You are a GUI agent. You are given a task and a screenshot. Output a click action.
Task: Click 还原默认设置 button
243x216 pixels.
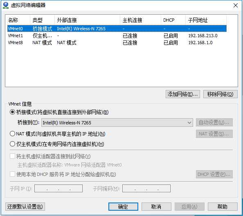coord(25,207)
